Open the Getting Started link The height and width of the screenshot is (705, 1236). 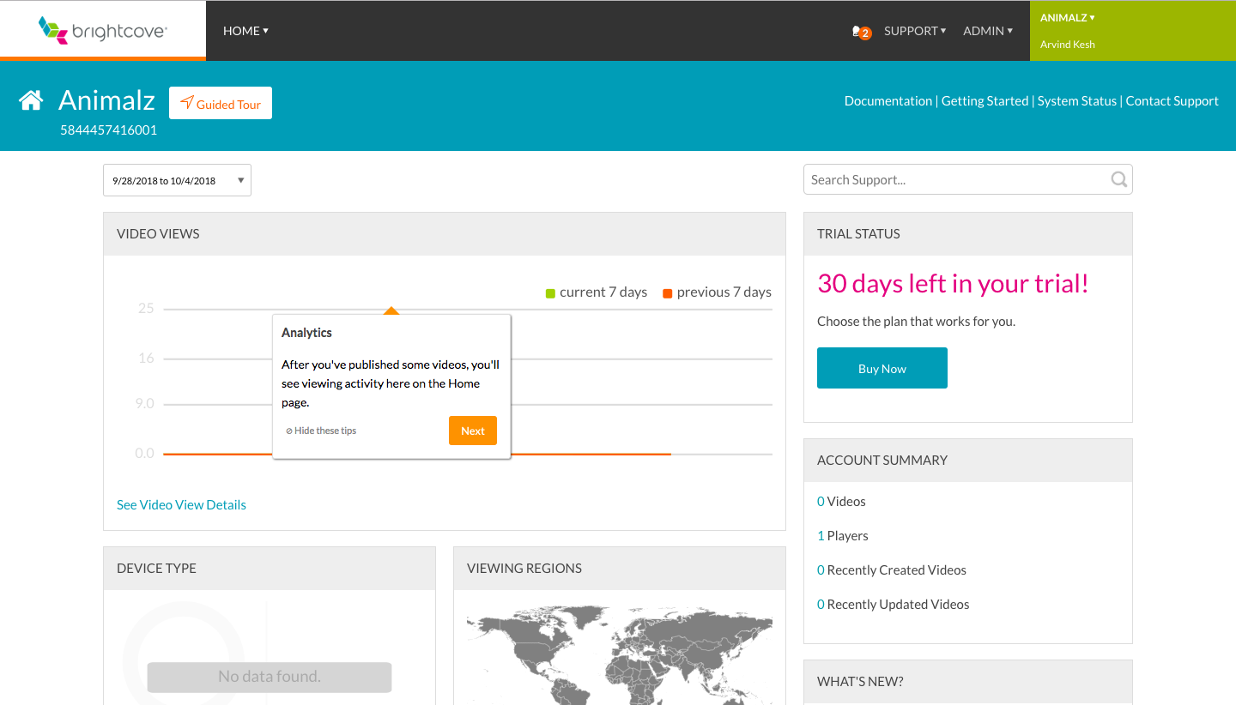pos(985,101)
